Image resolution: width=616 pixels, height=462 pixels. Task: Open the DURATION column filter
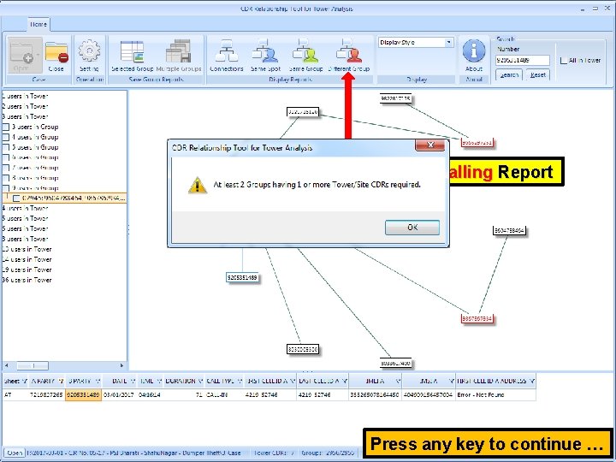point(200,381)
